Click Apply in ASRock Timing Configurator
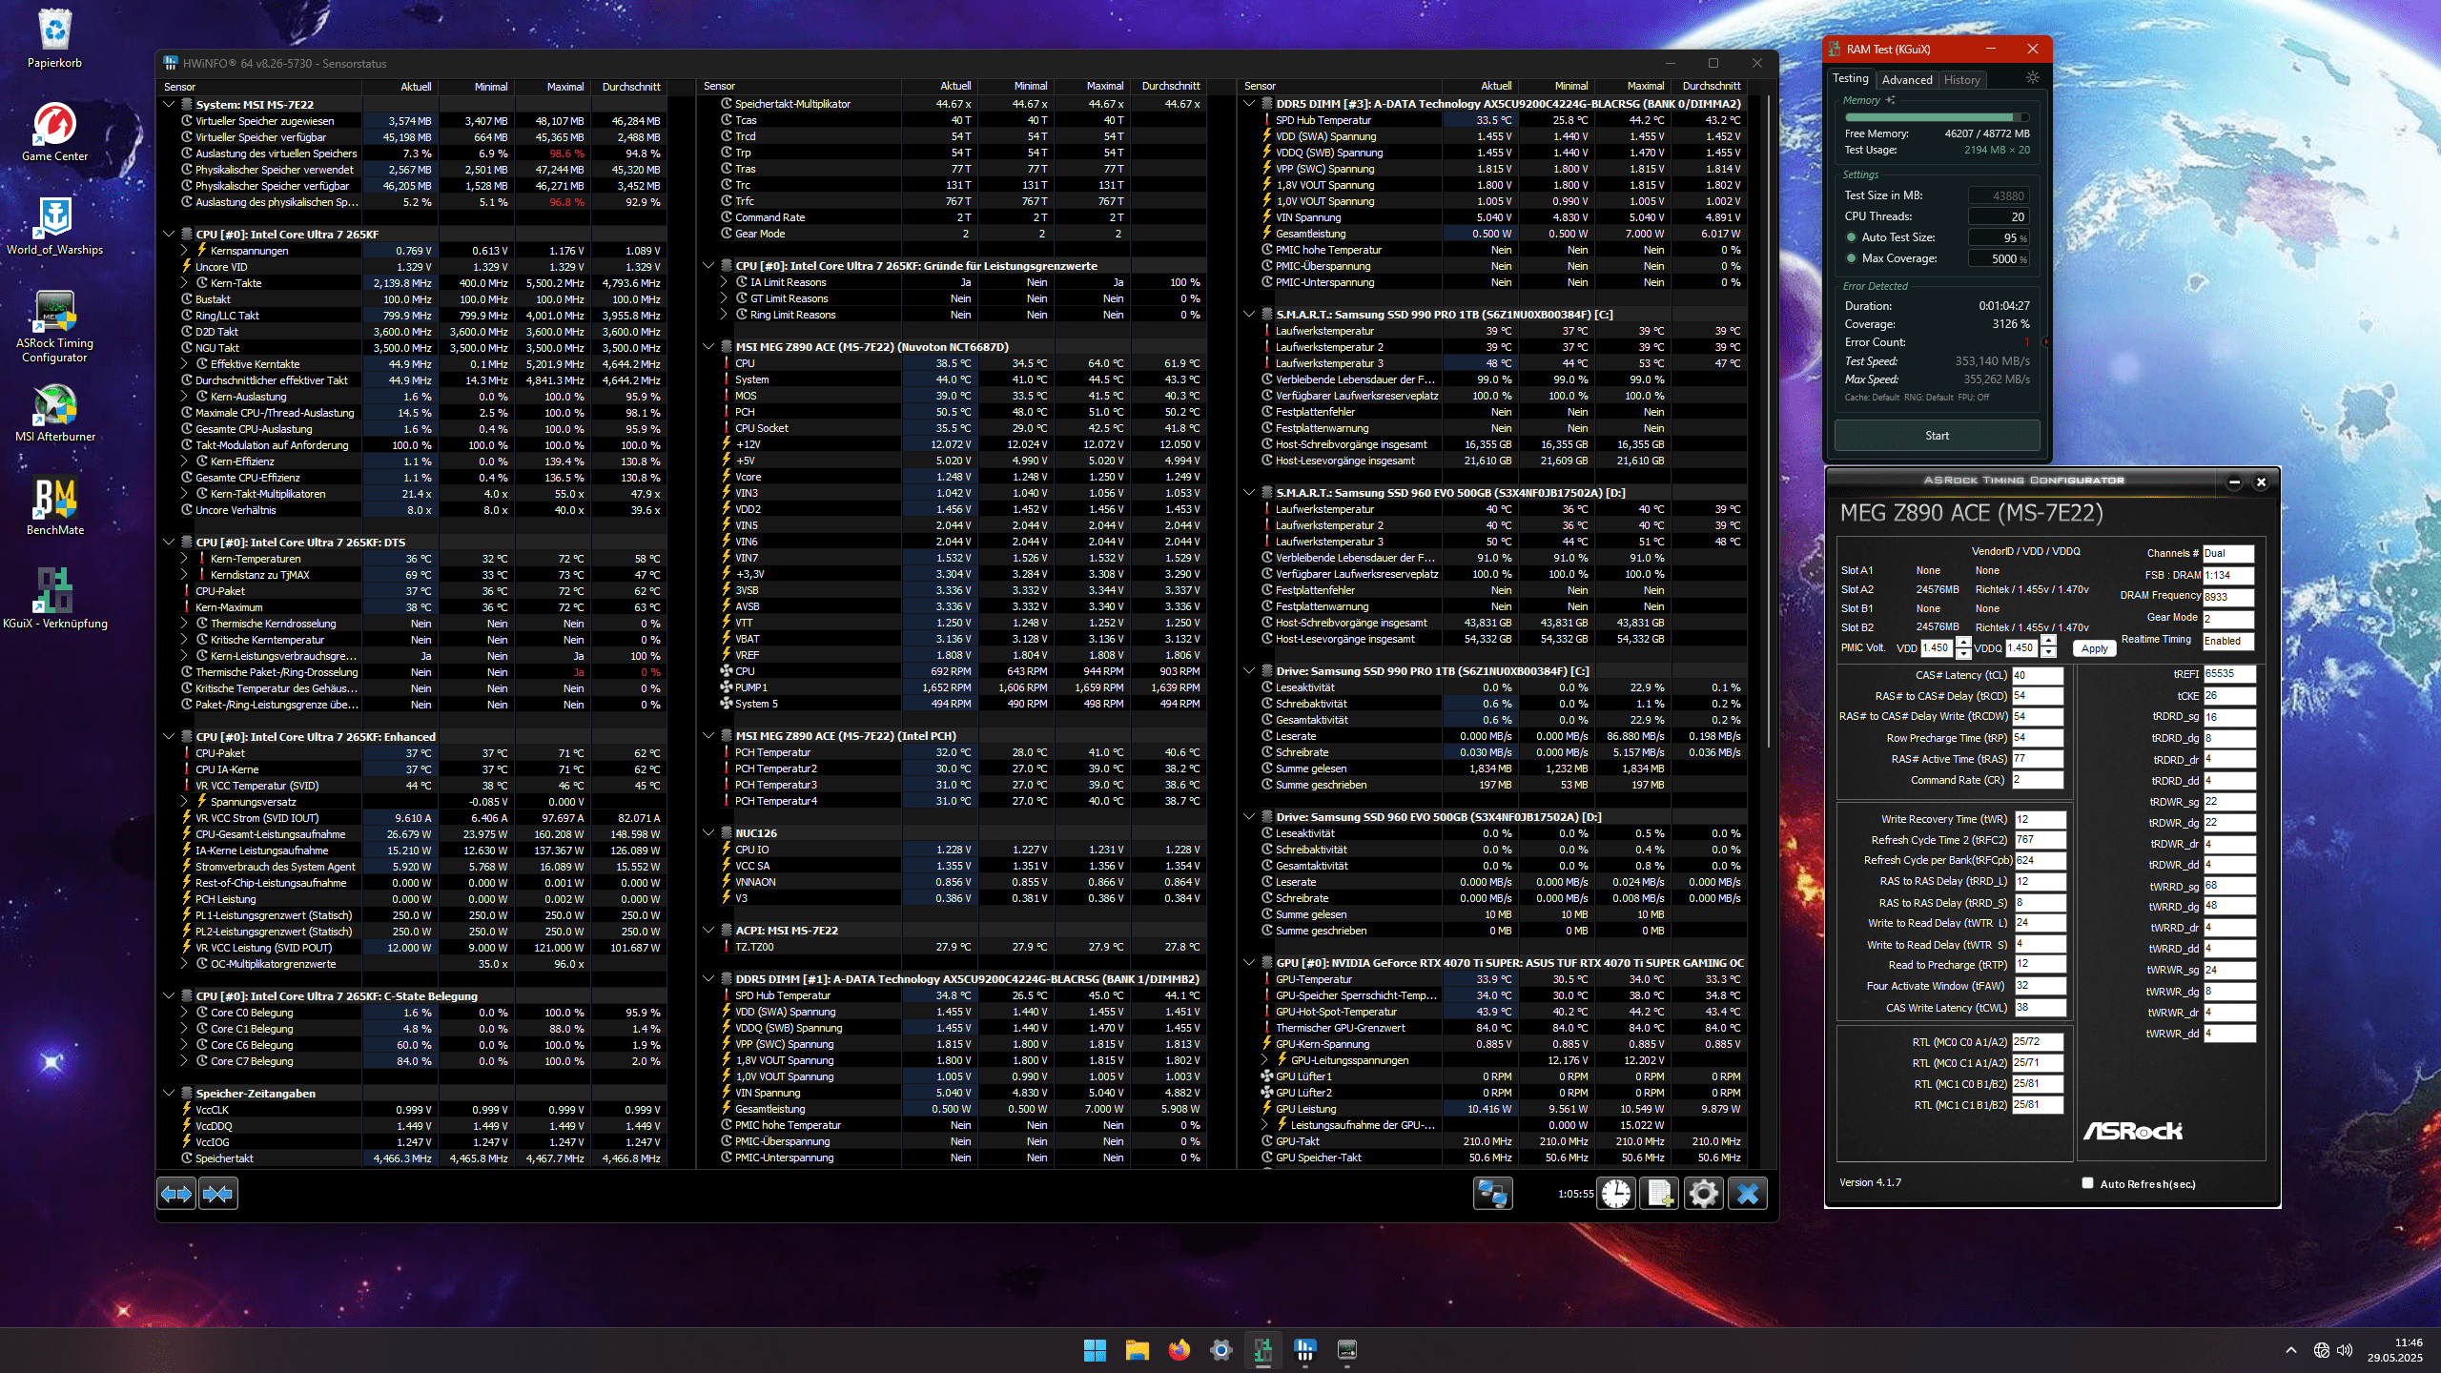The height and width of the screenshot is (1373, 2441). pos(2094,648)
